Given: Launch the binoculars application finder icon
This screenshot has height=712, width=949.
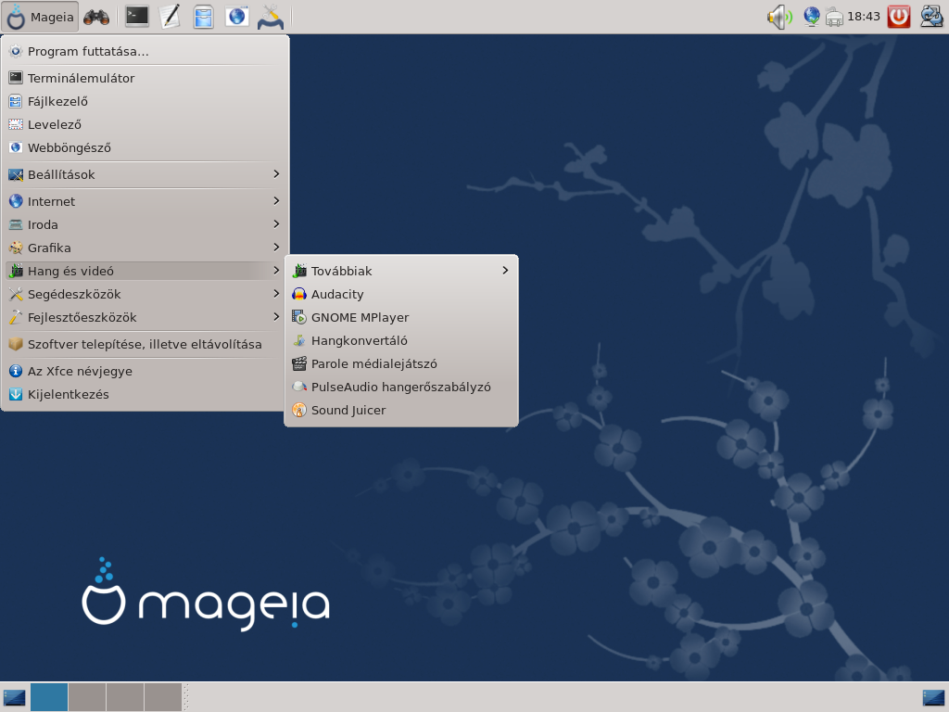Looking at the screenshot, I should (96, 17).
